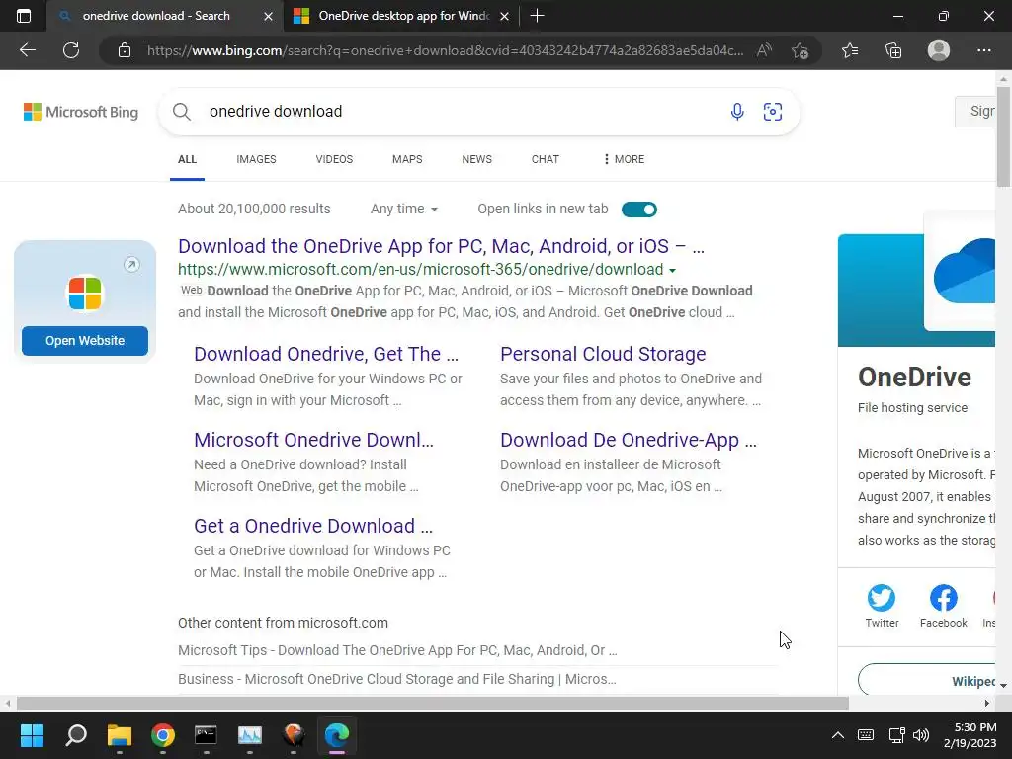This screenshot has height=759, width=1012.
Task: Switch to the OneDrive desktop app browser tab
Action: pos(400,16)
